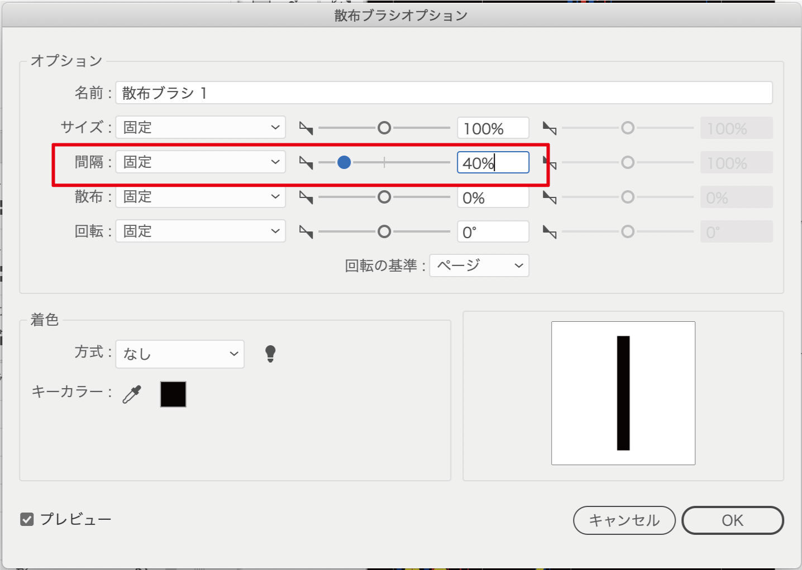This screenshot has width=802, height=570.
Task: Expand the 回転の基準 dropdown showing ページ
Action: click(x=479, y=265)
